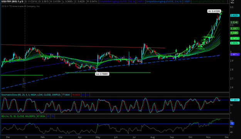241x139 pixels.
Task: Click the 2.6 price-axis tick
Action: 232,87
